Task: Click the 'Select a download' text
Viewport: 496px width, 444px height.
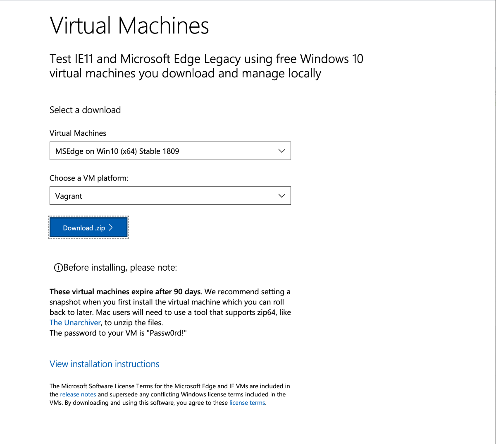Action: click(85, 110)
